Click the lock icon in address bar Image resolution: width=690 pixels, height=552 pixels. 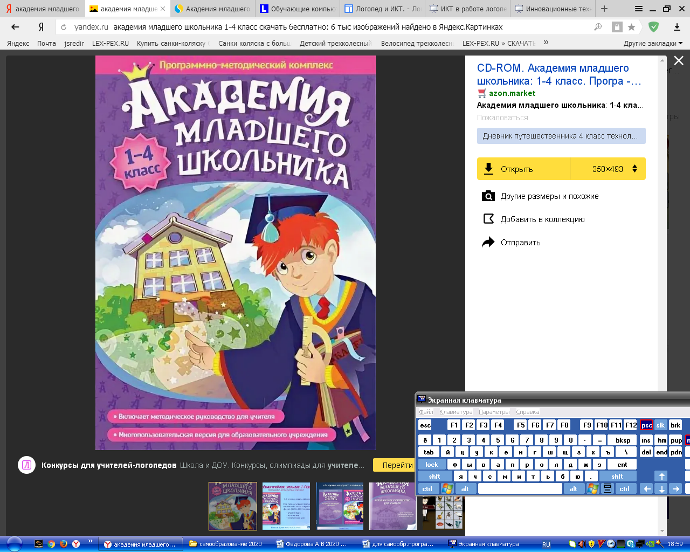pos(617,27)
